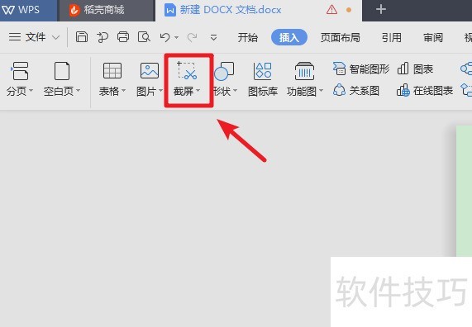
Task: Insert an 在线图表 online chart
Action: tap(425, 90)
